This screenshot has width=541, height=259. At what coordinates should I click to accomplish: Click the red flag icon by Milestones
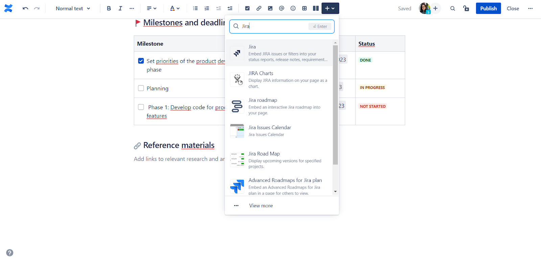pyautogui.click(x=138, y=23)
